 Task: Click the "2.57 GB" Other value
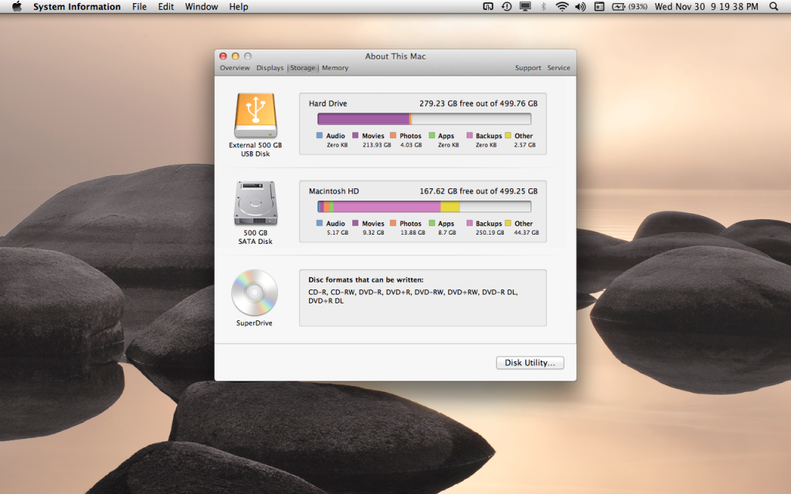coord(525,144)
